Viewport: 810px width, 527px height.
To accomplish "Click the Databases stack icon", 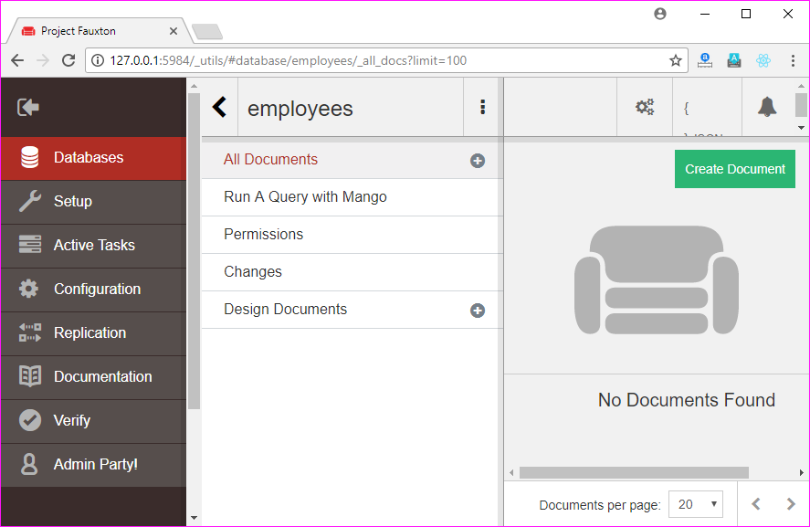I will click(x=29, y=157).
